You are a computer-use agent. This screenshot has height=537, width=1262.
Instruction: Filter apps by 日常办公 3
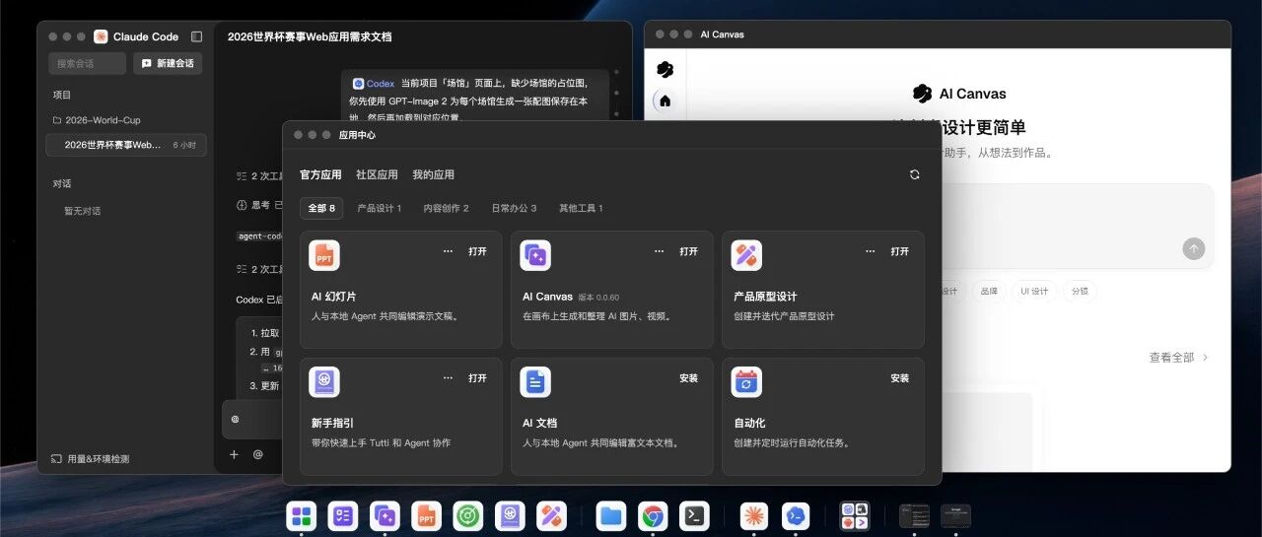[x=514, y=208]
